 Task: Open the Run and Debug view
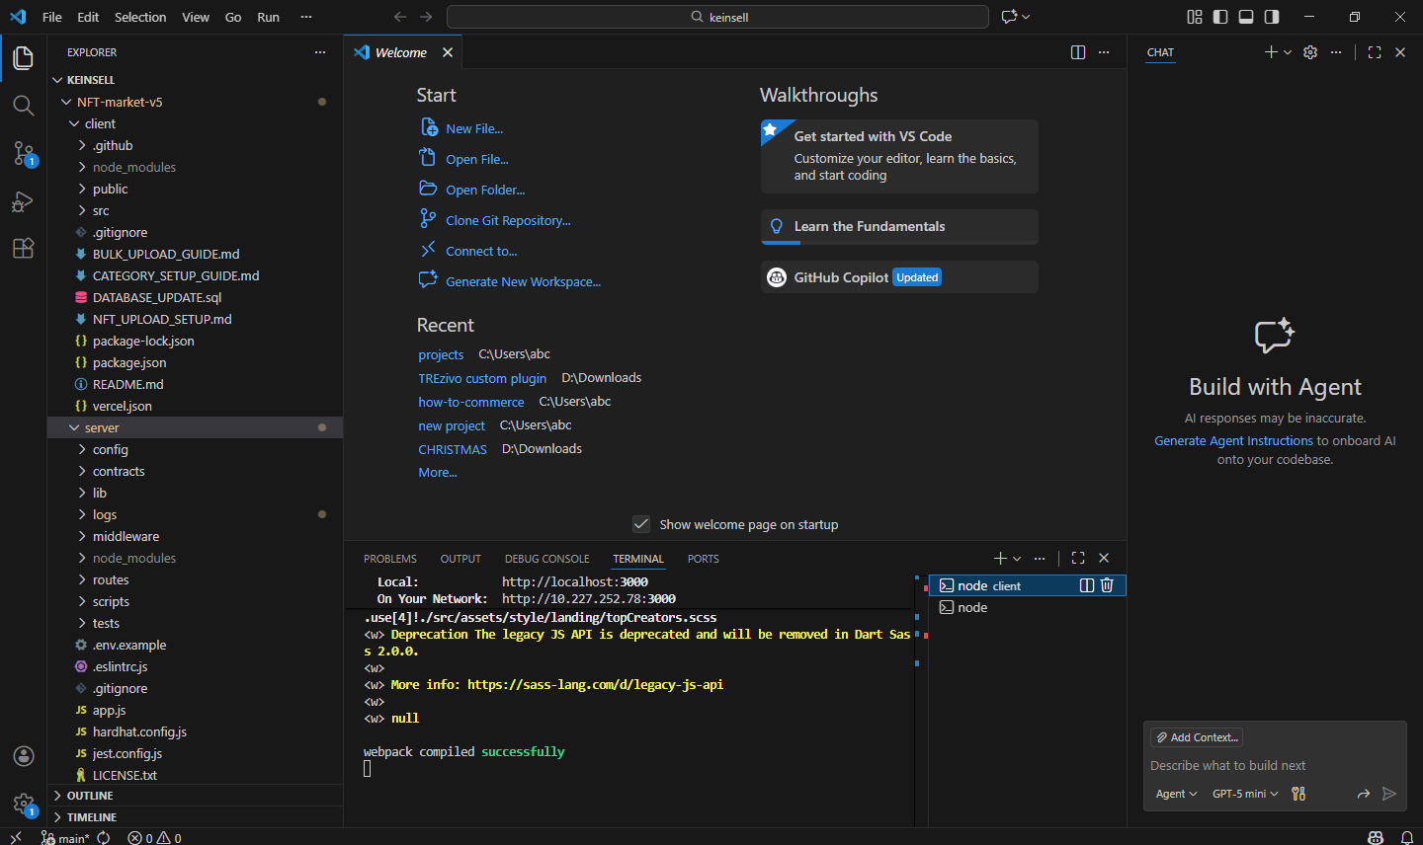[24, 201]
